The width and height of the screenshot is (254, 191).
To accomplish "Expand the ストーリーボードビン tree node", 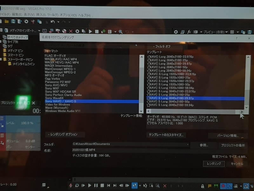I will pyautogui.click(x=1, y=60).
